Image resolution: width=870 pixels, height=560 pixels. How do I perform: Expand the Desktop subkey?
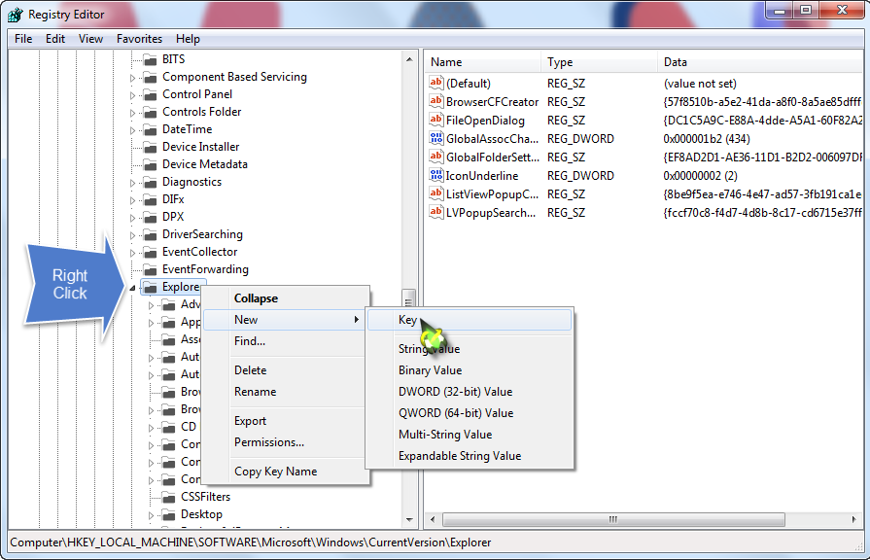pos(151,515)
